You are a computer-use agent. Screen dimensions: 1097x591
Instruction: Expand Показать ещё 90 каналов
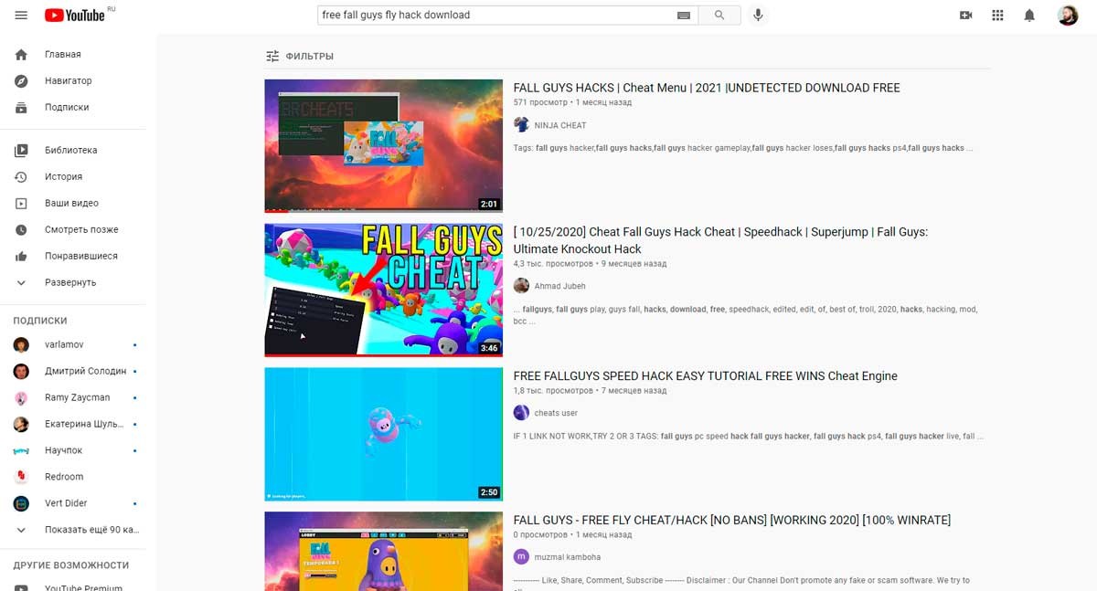click(91, 530)
